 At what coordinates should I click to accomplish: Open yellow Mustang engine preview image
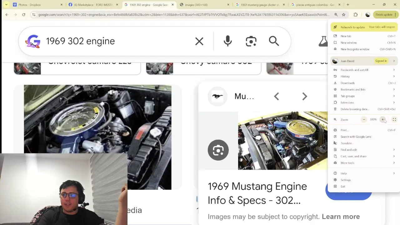[x=283, y=141]
